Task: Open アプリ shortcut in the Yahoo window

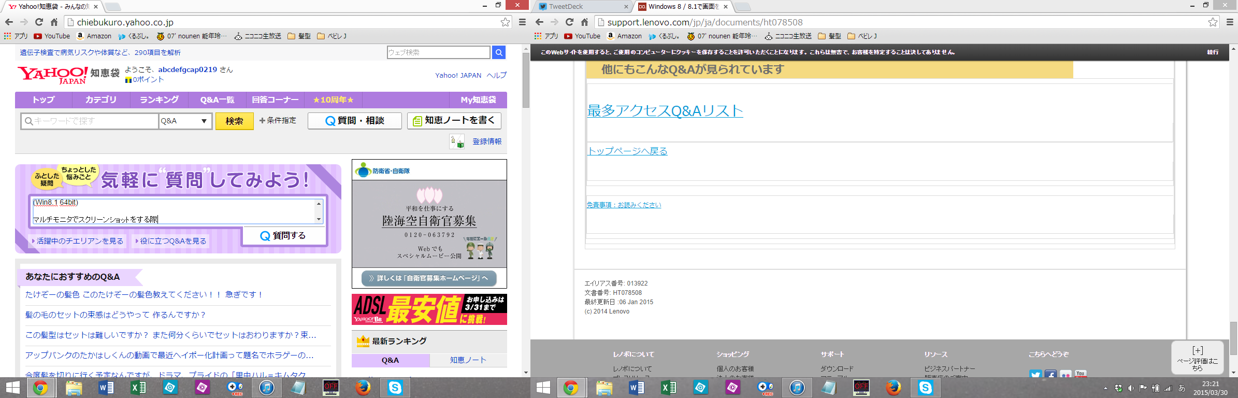Action: pyautogui.click(x=16, y=36)
